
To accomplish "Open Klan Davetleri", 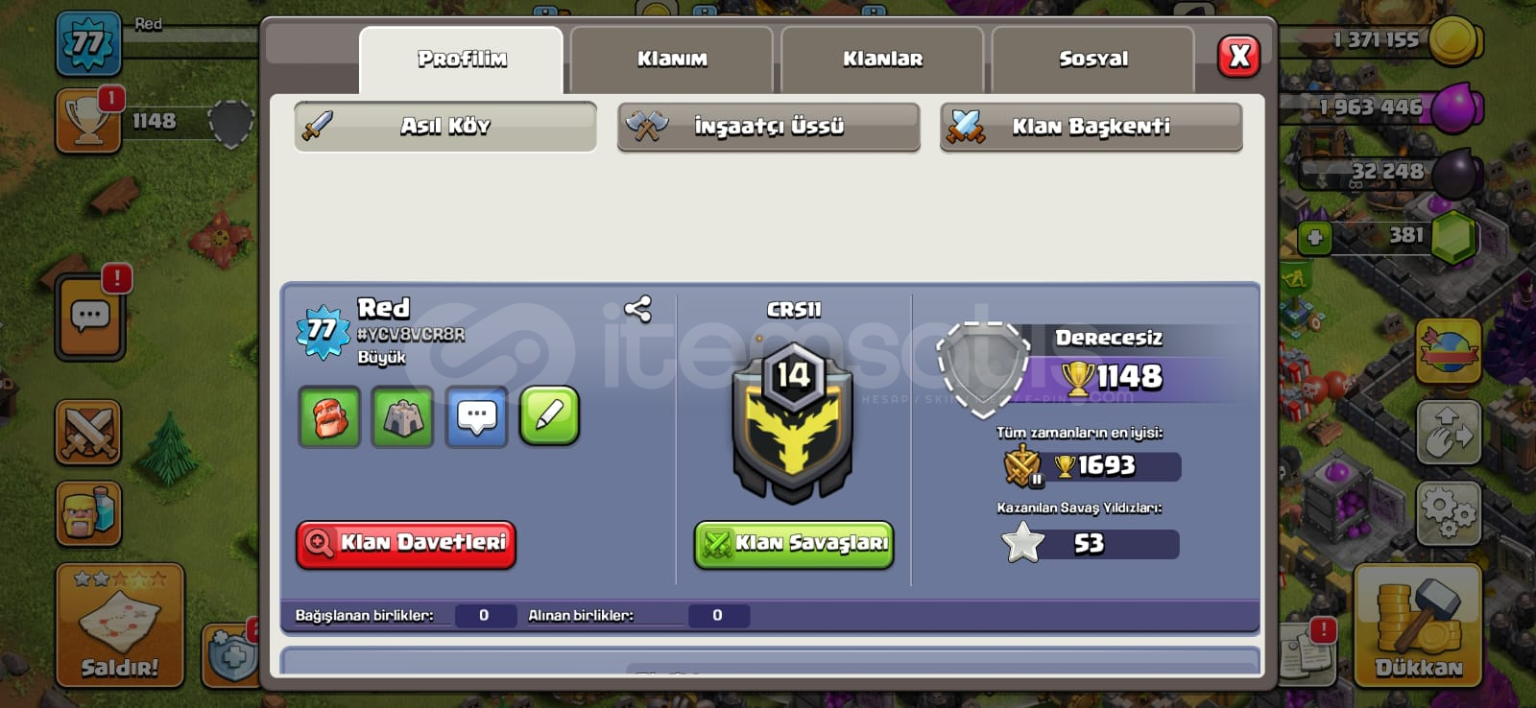I will coord(406,544).
